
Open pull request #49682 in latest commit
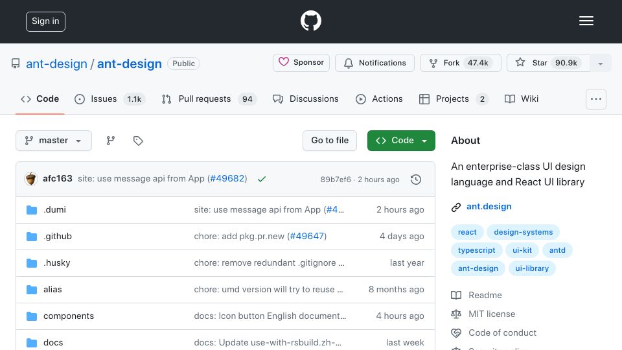(x=227, y=179)
